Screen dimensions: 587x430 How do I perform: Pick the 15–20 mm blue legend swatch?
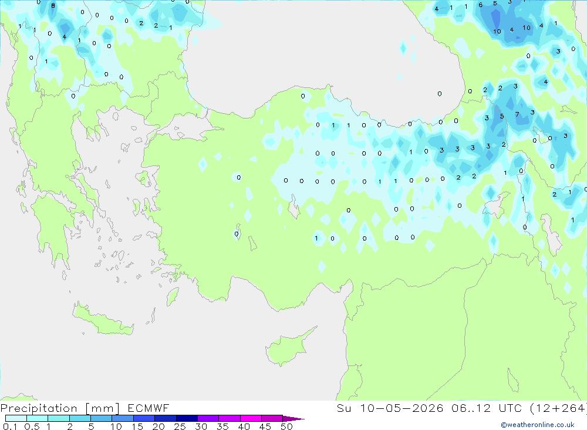144,418
